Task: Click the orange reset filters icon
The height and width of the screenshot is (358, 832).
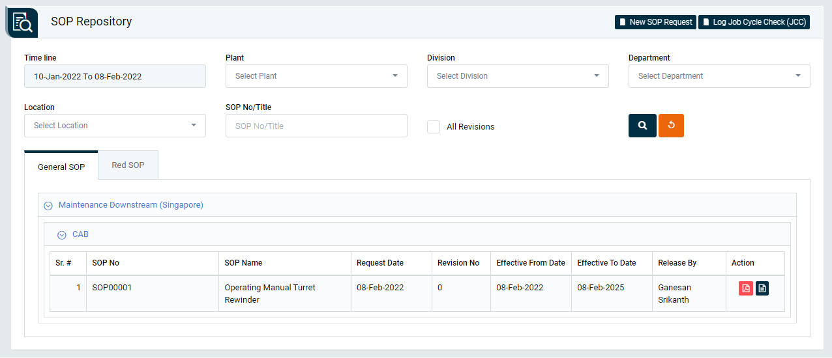Action: tap(671, 126)
